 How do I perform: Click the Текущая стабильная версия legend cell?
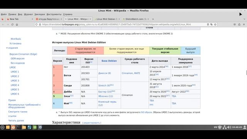165,51
